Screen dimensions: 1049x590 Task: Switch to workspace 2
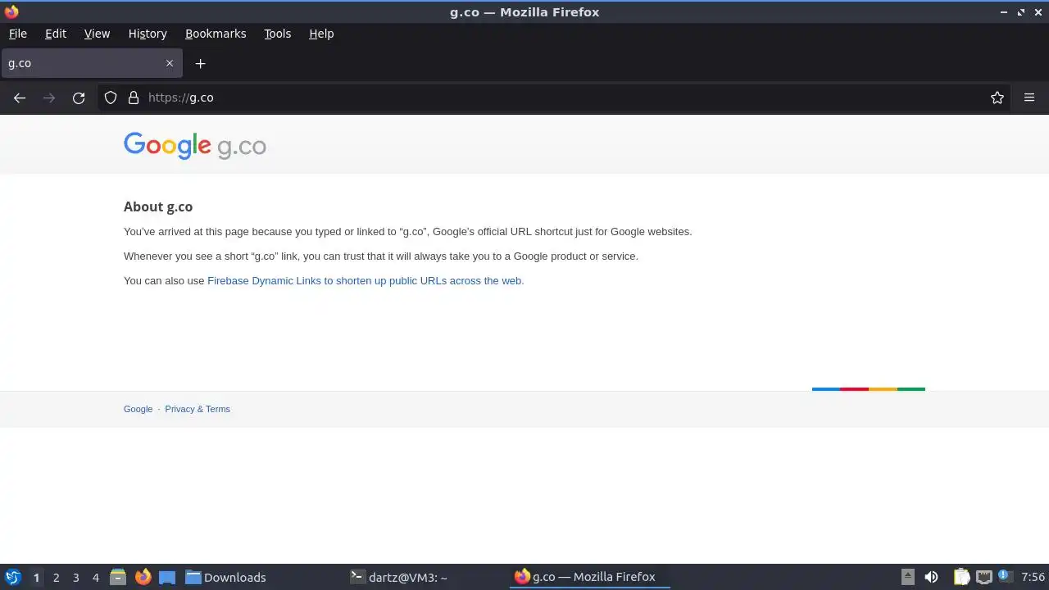tap(57, 578)
